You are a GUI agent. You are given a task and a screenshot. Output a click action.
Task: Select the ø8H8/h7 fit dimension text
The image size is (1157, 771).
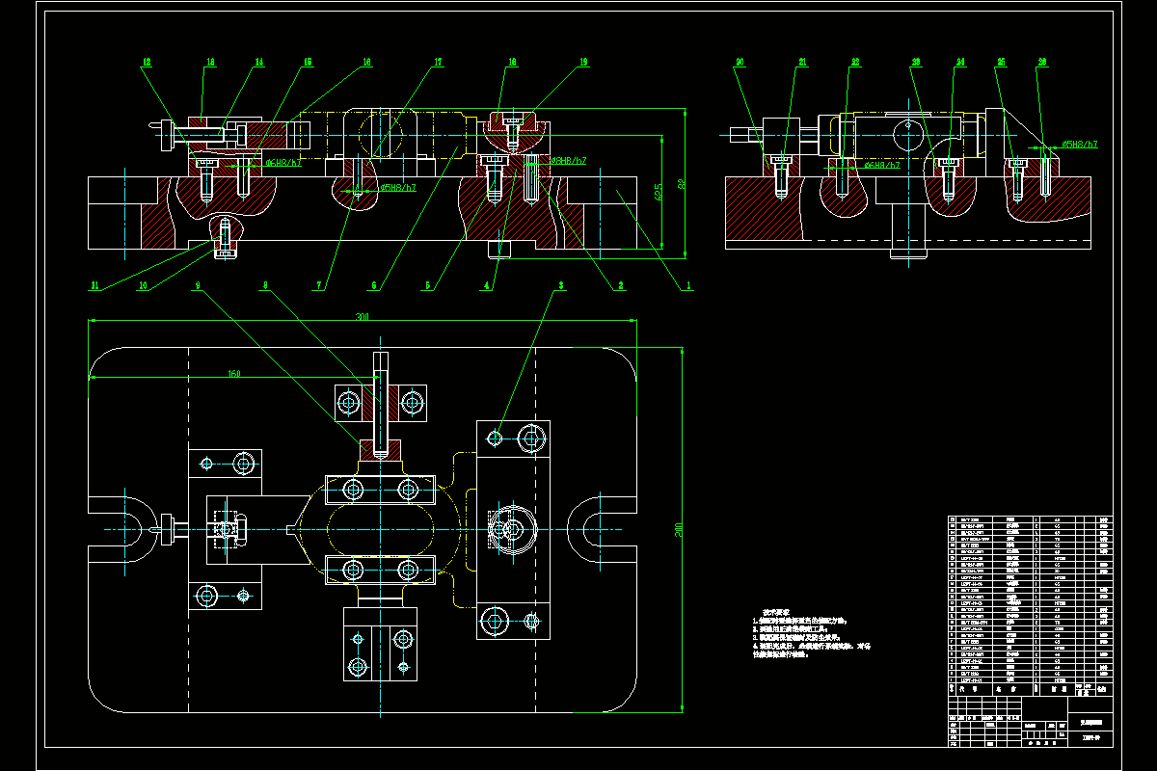coord(567,161)
